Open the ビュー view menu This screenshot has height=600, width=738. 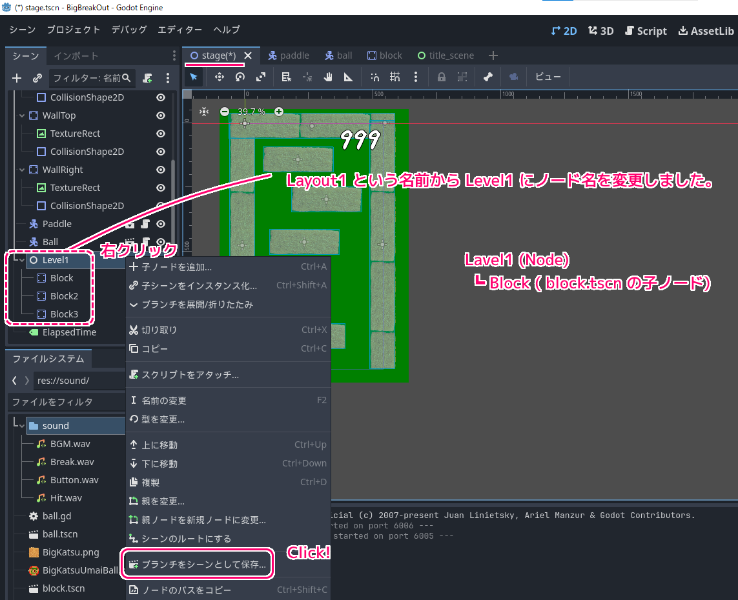548,77
